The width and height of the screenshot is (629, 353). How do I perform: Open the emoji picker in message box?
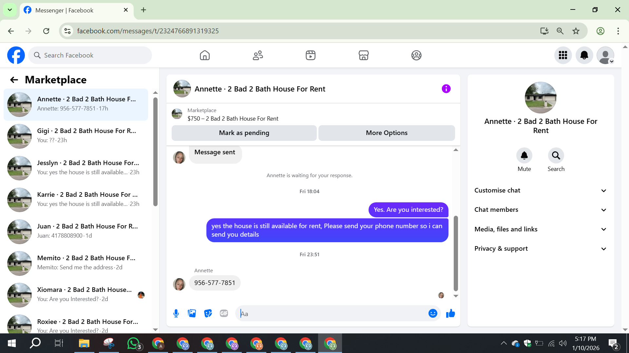[433, 313]
